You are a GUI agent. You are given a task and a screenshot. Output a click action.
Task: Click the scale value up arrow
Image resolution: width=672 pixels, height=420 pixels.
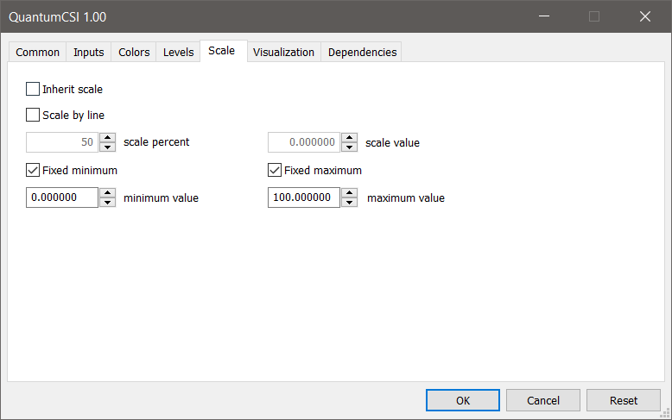pos(350,137)
